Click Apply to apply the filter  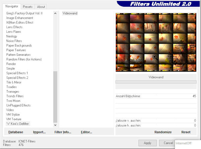(x=147, y=143)
